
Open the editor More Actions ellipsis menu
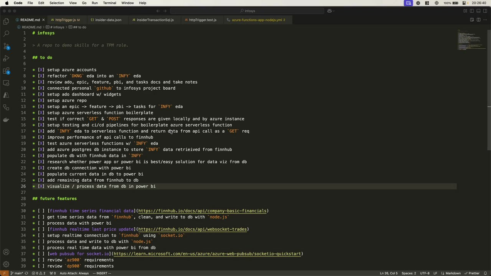pos(484,20)
